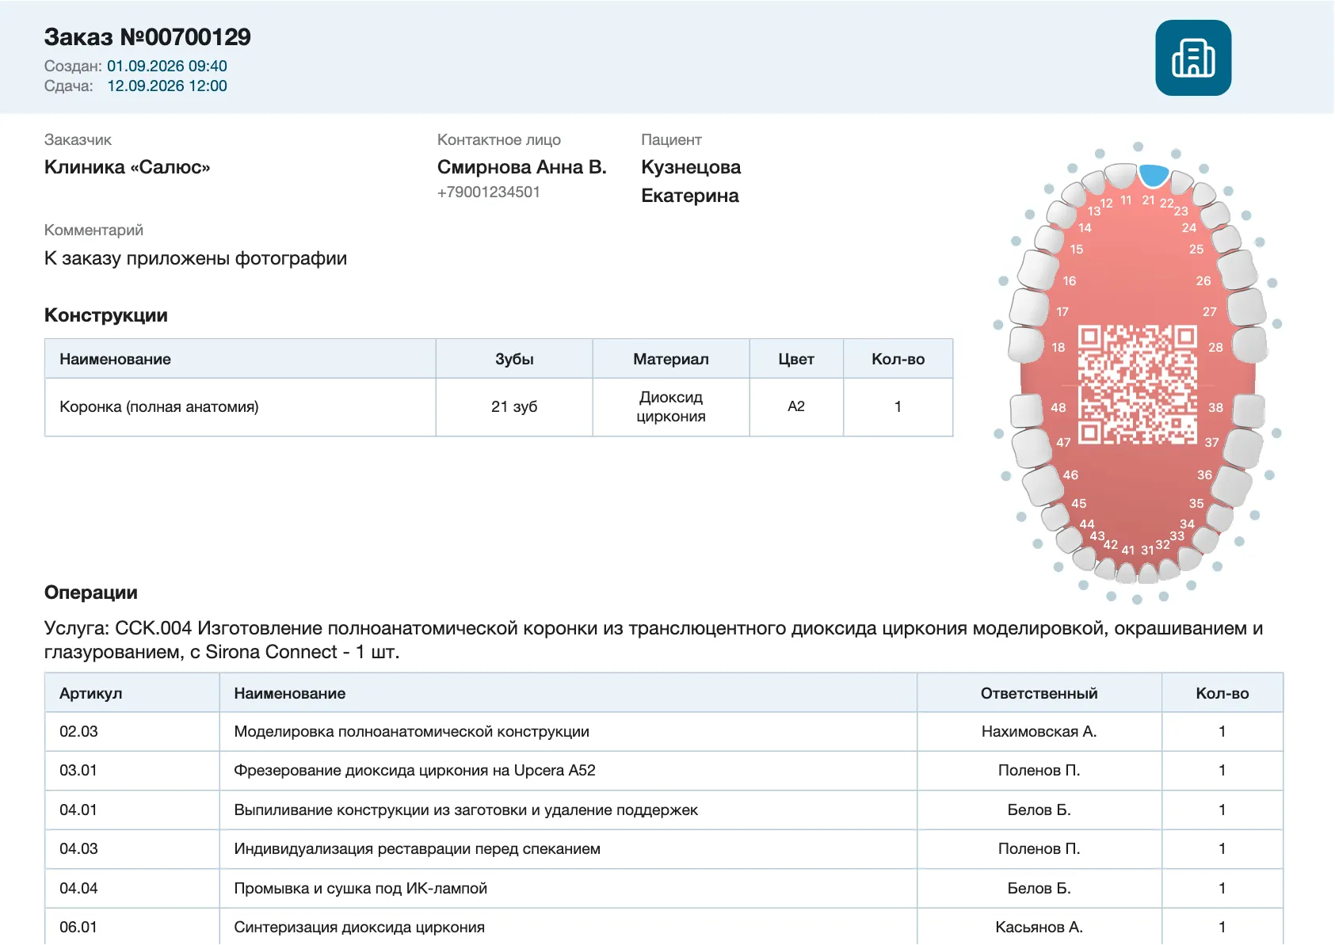Click article code 02.03
This screenshot has height=945, width=1335.
pos(78,731)
